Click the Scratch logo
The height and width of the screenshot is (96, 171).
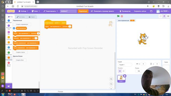11,11
